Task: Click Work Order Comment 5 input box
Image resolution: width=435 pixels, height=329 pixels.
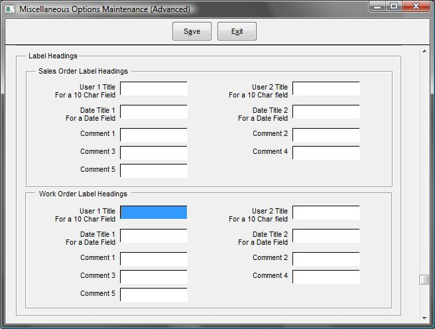Action: [x=154, y=295]
